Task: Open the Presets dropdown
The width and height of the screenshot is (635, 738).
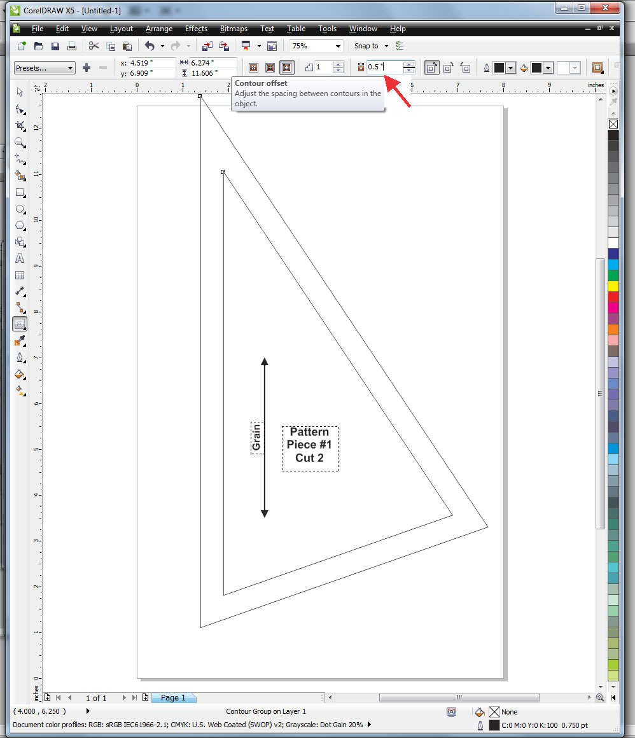Action: point(67,67)
